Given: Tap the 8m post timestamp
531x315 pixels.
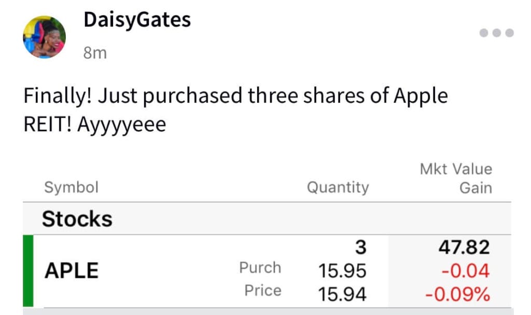Looking at the screenshot, I should (x=95, y=53).
